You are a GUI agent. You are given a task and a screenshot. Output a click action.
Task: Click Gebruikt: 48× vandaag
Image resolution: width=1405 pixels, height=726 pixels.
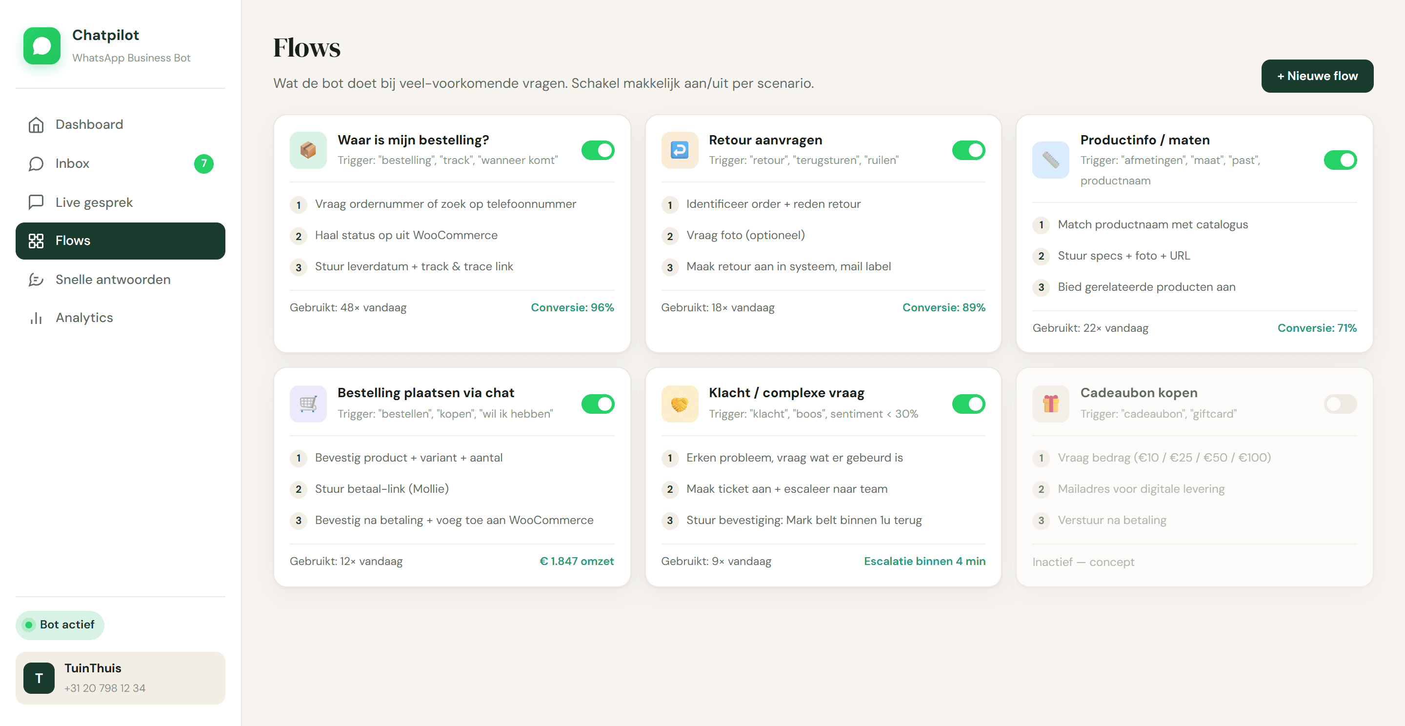[x=348, y=308]
